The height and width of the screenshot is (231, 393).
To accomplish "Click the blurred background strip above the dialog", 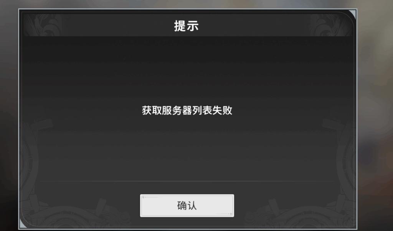I will (x=187, y=4).
